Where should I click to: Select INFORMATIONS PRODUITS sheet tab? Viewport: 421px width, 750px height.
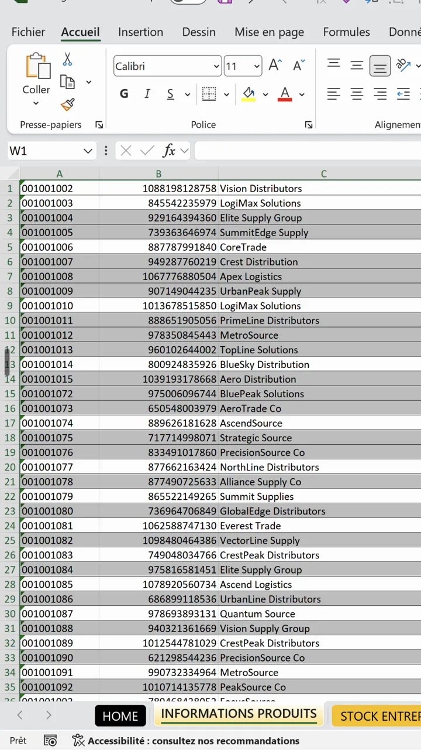pos(239,714)
